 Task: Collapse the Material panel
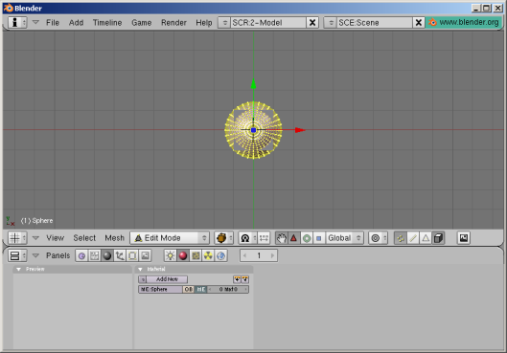click(140, 269)
